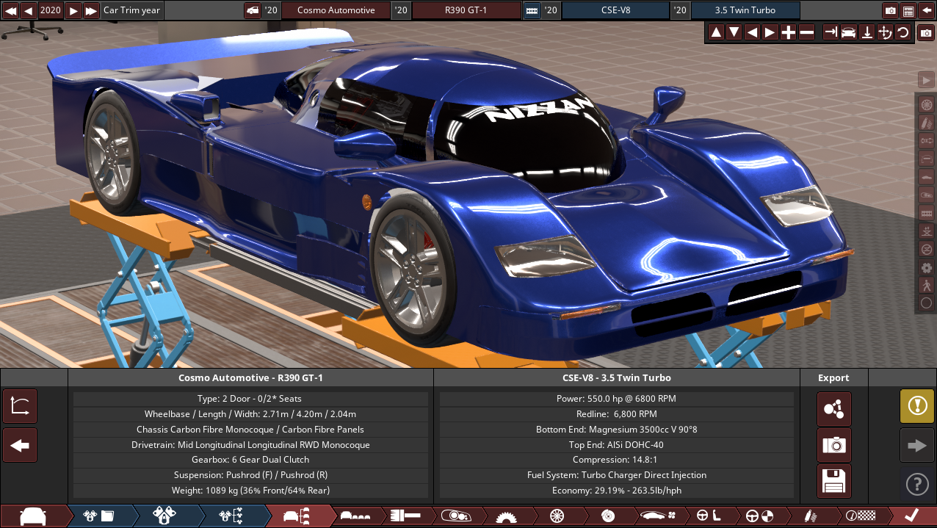This screenshot has height=528, width=937.
Task: Click the car model icon in top bar
Action: [252, 10]
